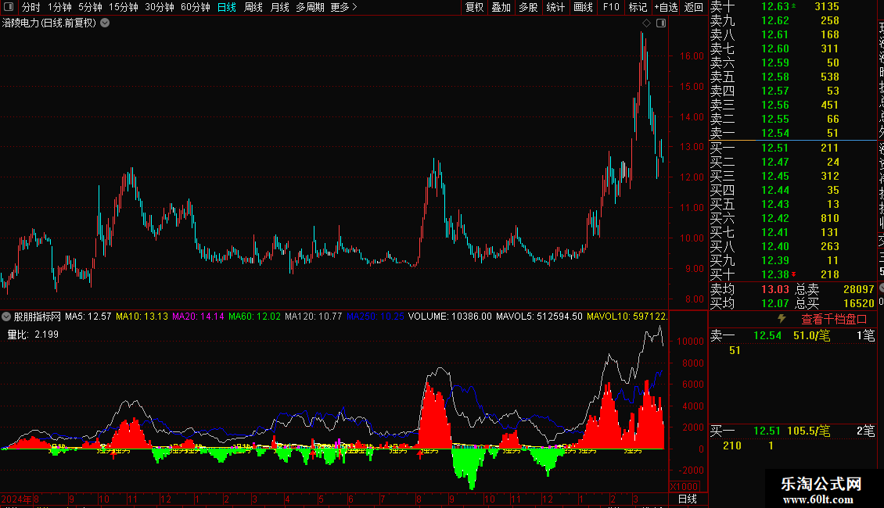Screen dimensions: 884x508
Task: Select the 买一 12.51 row in the ten-level order book
Action: coord(793,148)
